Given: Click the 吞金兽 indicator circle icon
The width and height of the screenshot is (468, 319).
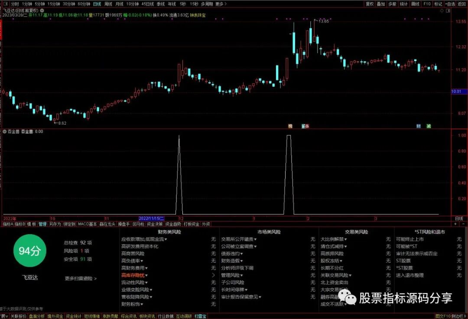Looking at the screenshot, I should click(4, 132).
